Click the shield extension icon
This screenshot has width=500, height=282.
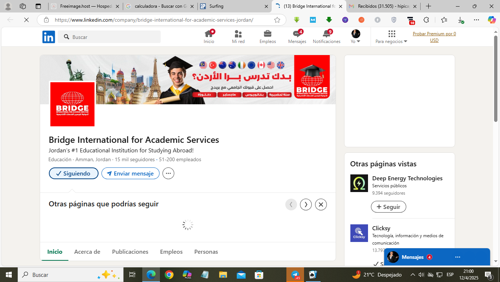394,20
